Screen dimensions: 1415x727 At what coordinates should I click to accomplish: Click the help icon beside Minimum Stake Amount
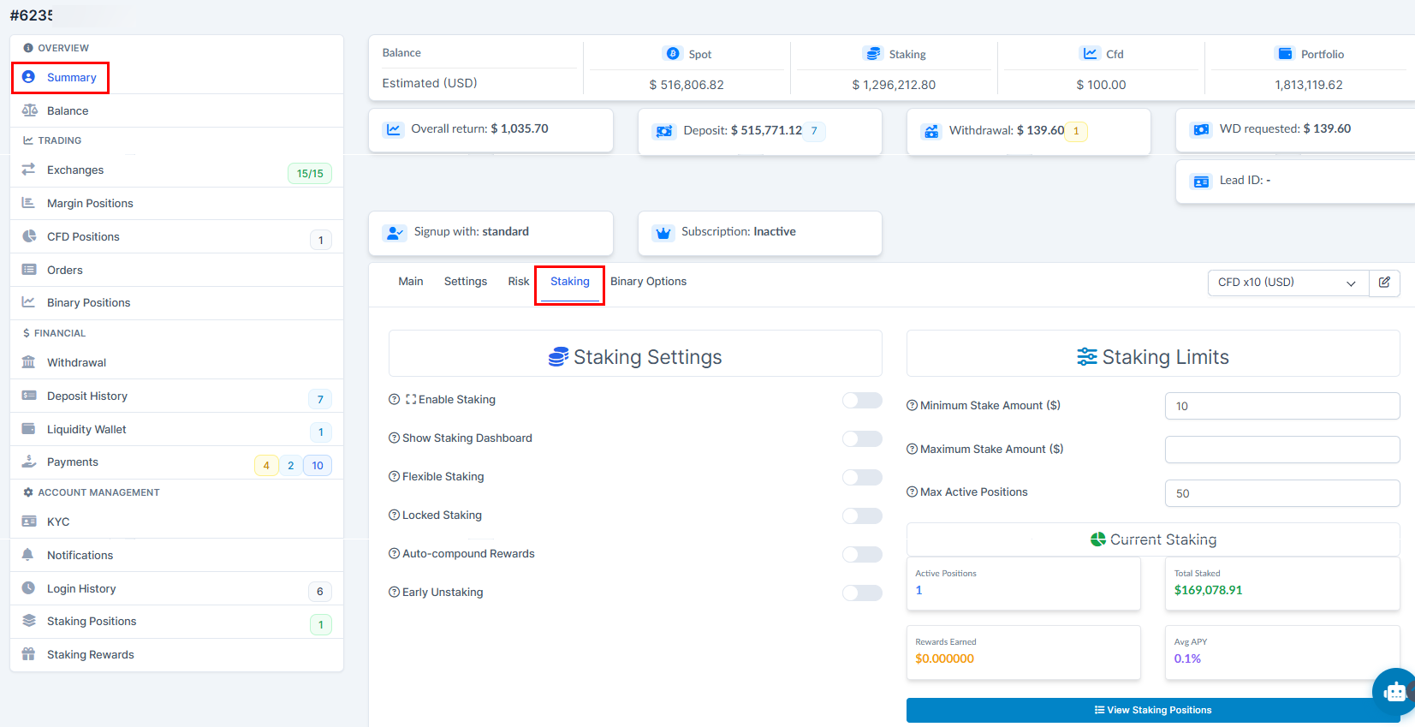[913, 406]
